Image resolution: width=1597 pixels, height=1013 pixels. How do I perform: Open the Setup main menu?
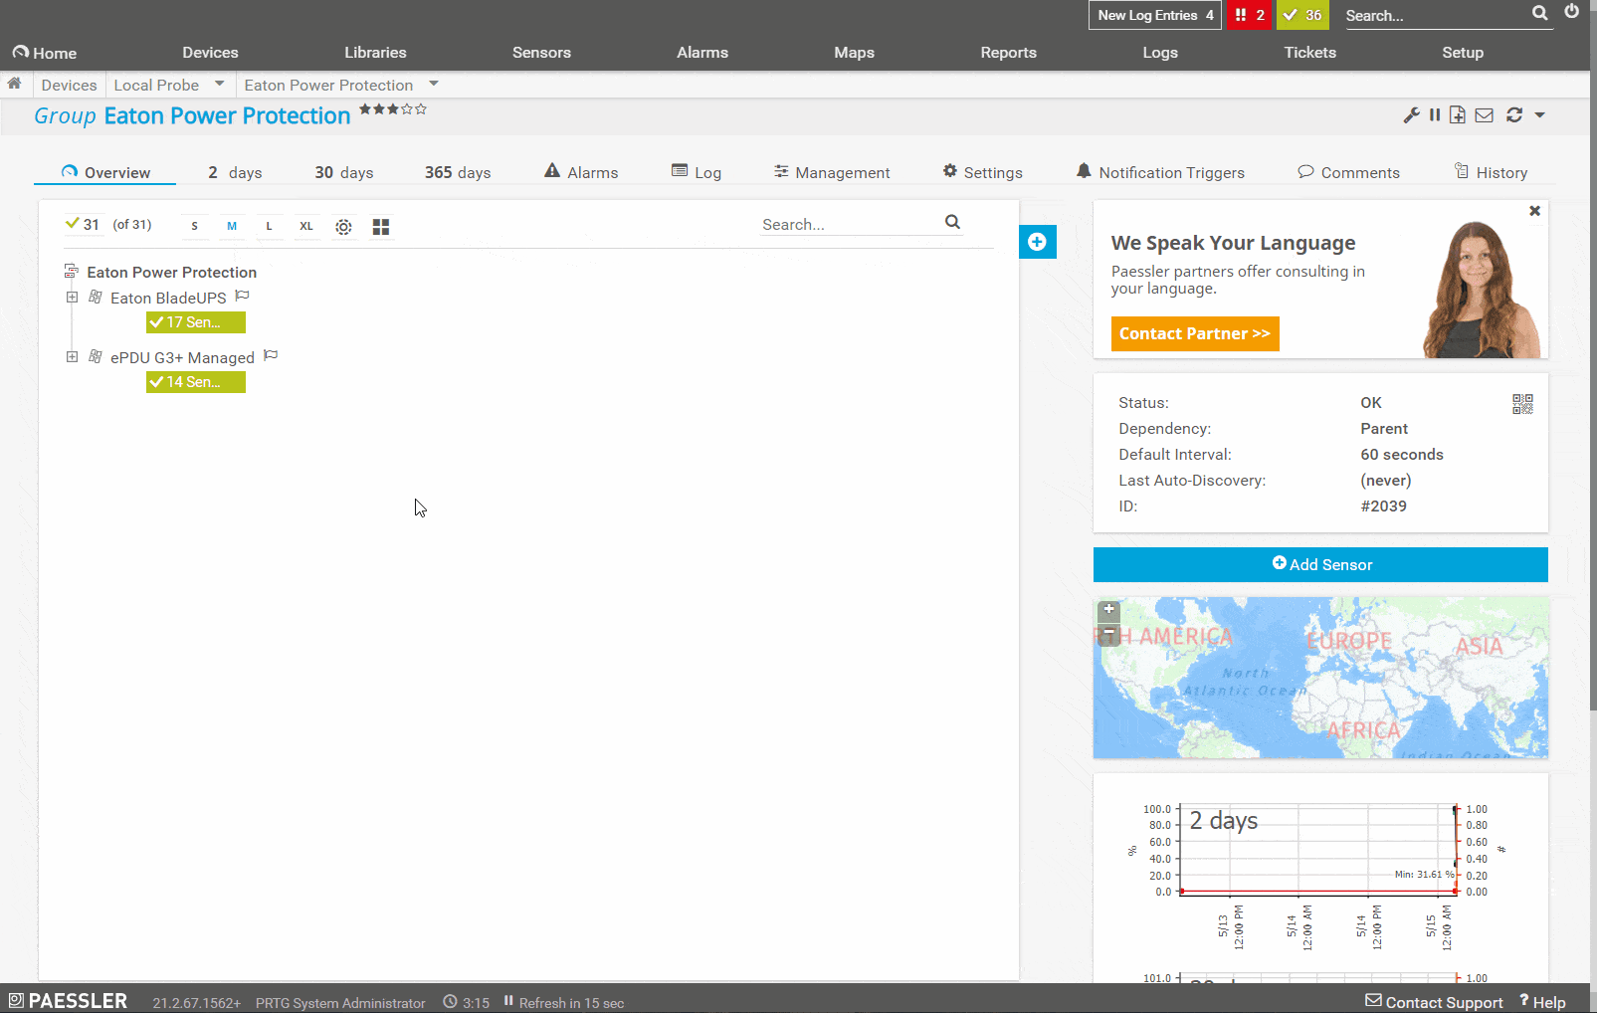pos(1463,53)
